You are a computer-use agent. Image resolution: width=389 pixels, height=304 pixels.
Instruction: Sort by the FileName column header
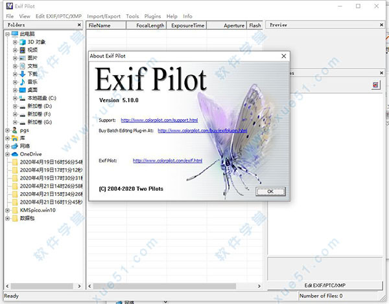pos(106,25)
